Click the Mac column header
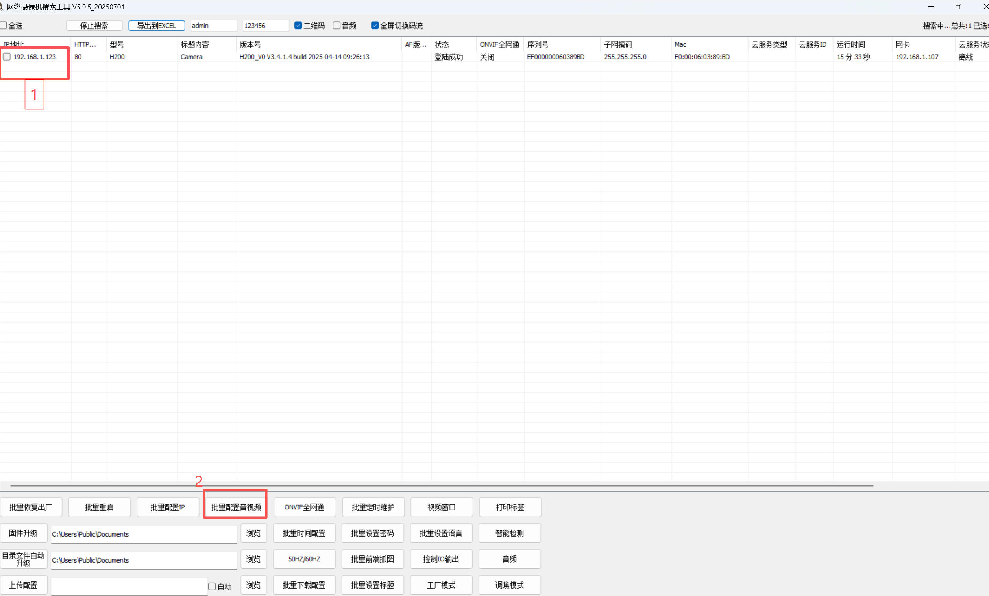 [x=710, y=44]
